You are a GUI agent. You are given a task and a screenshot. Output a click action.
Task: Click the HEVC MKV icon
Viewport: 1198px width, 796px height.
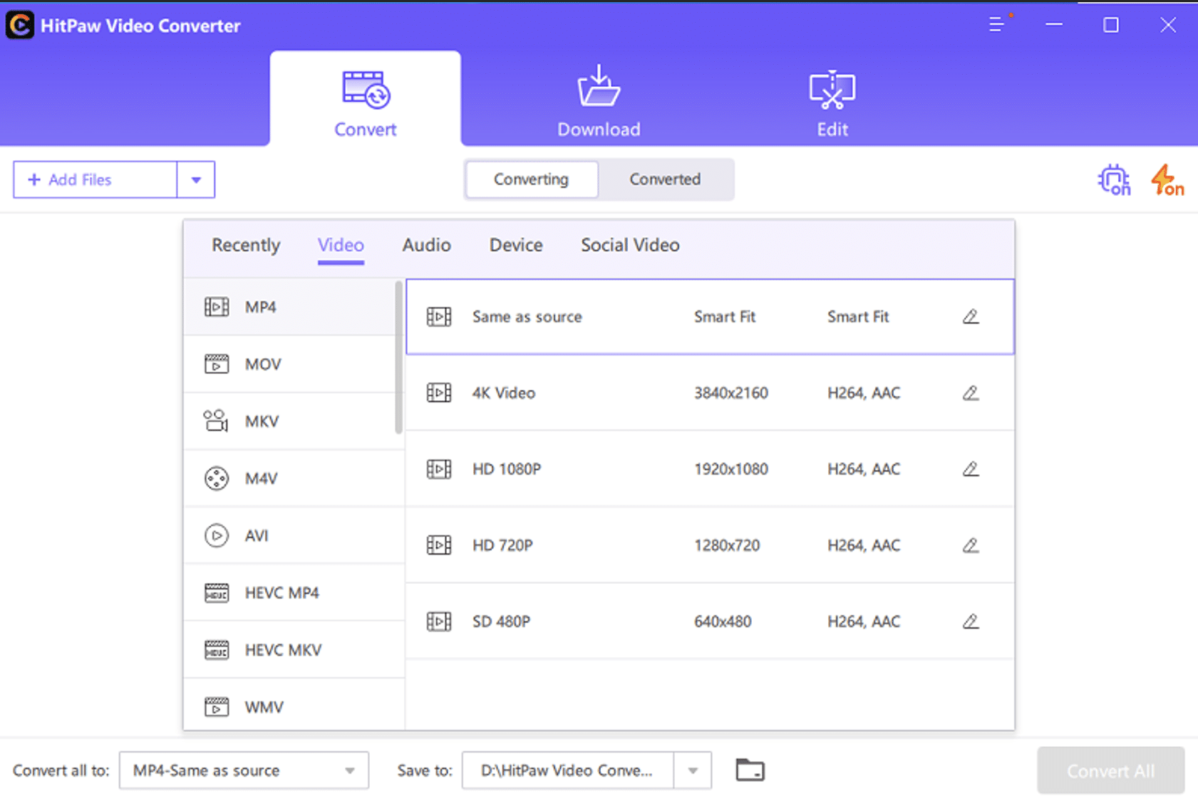[x=217, y=649]
